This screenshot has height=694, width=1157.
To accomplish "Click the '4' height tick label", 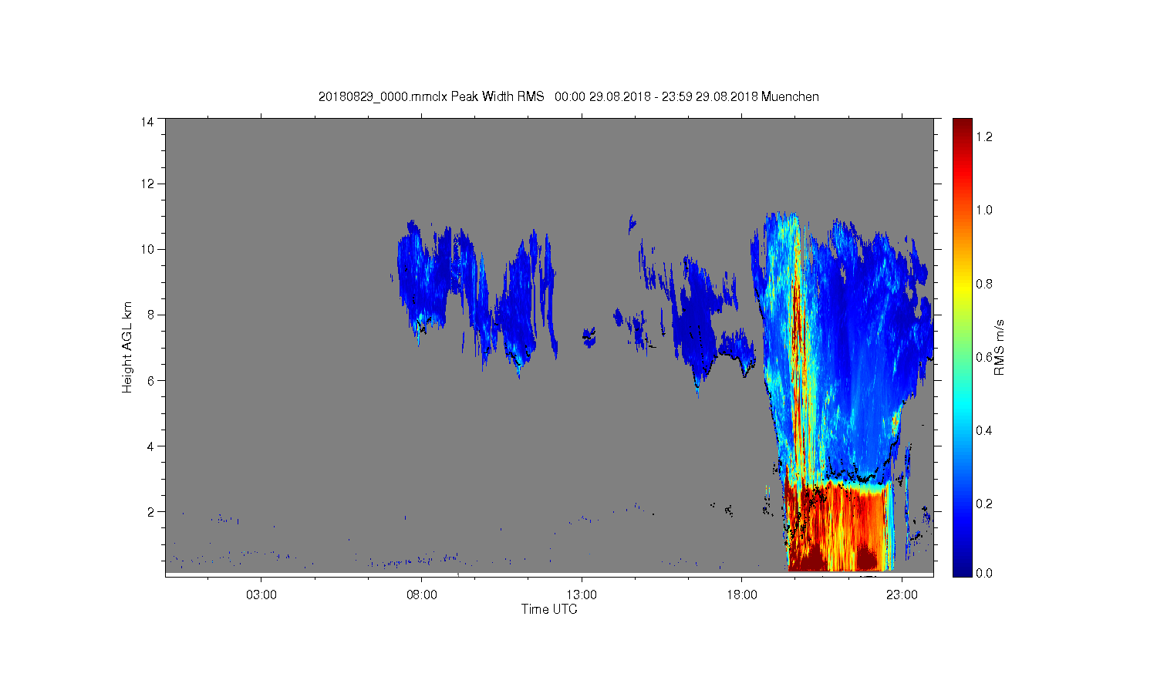I will coord(151,446).
